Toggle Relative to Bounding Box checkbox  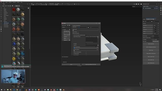pyautogui.click(x=86, y=52)
